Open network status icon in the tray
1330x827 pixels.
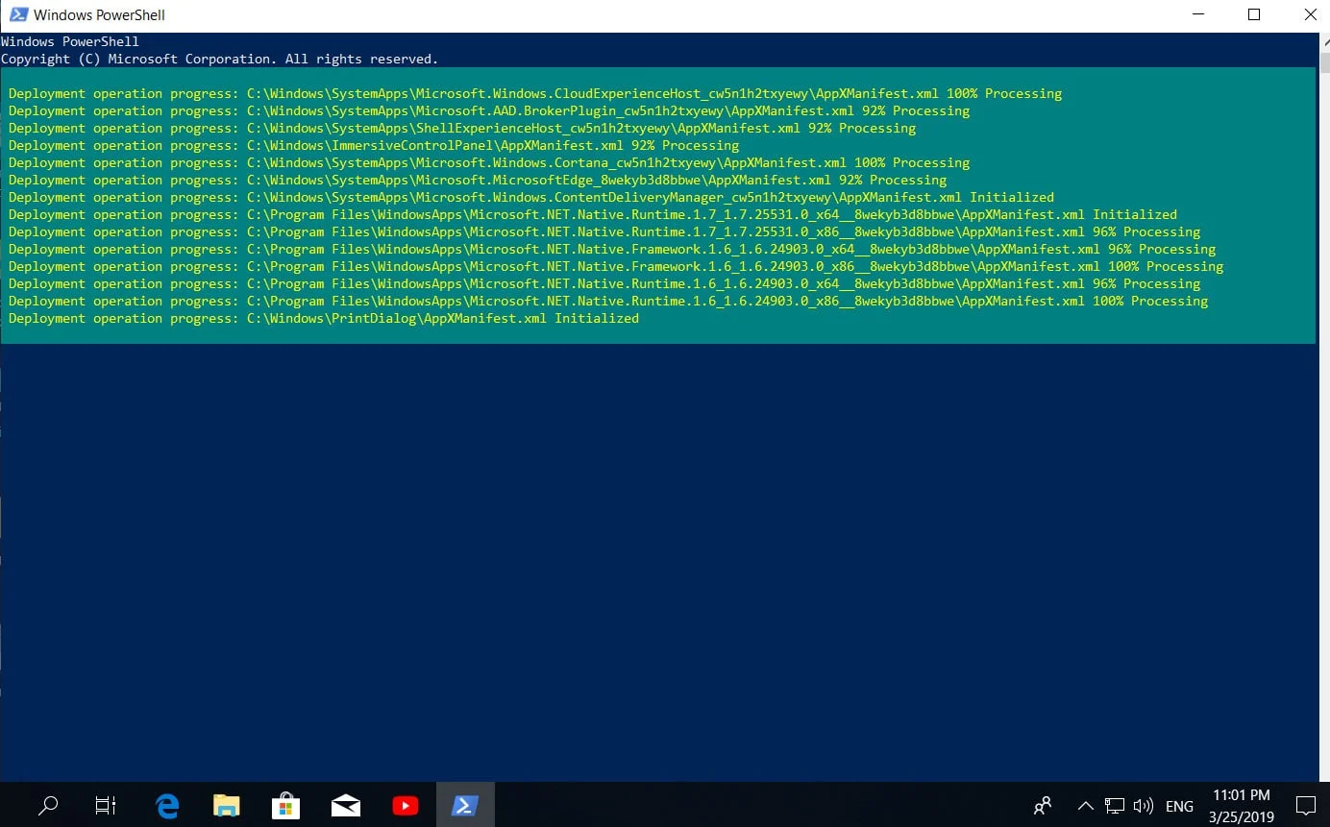(x=1114, y=806)
